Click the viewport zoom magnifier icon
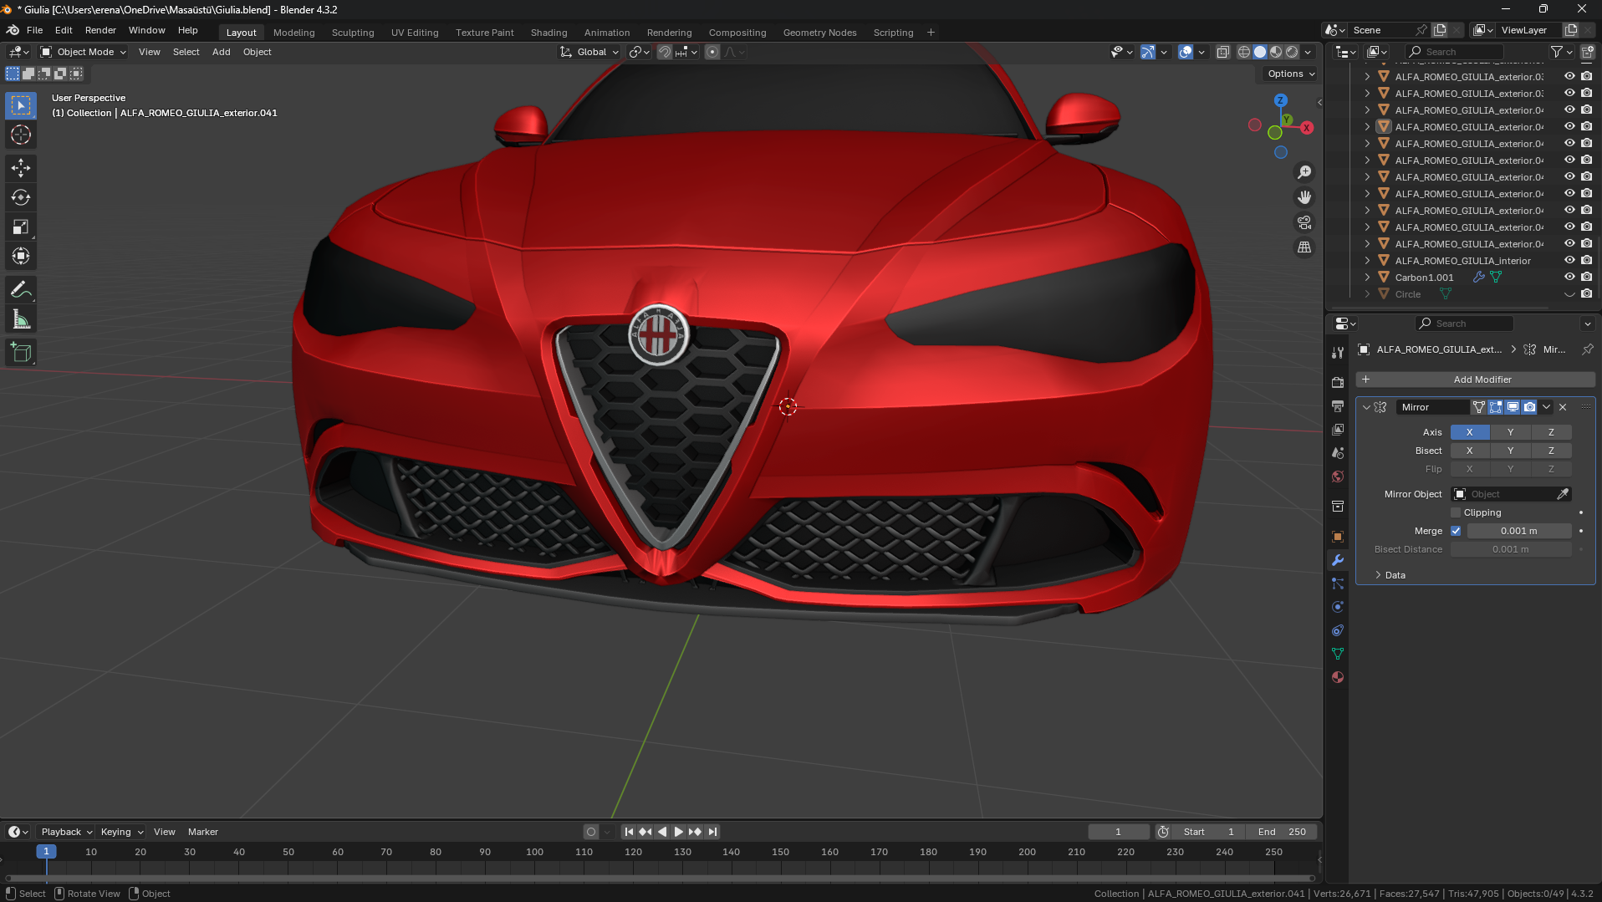The height and width of the screenshot is (902, 1602). (1304, 172)
